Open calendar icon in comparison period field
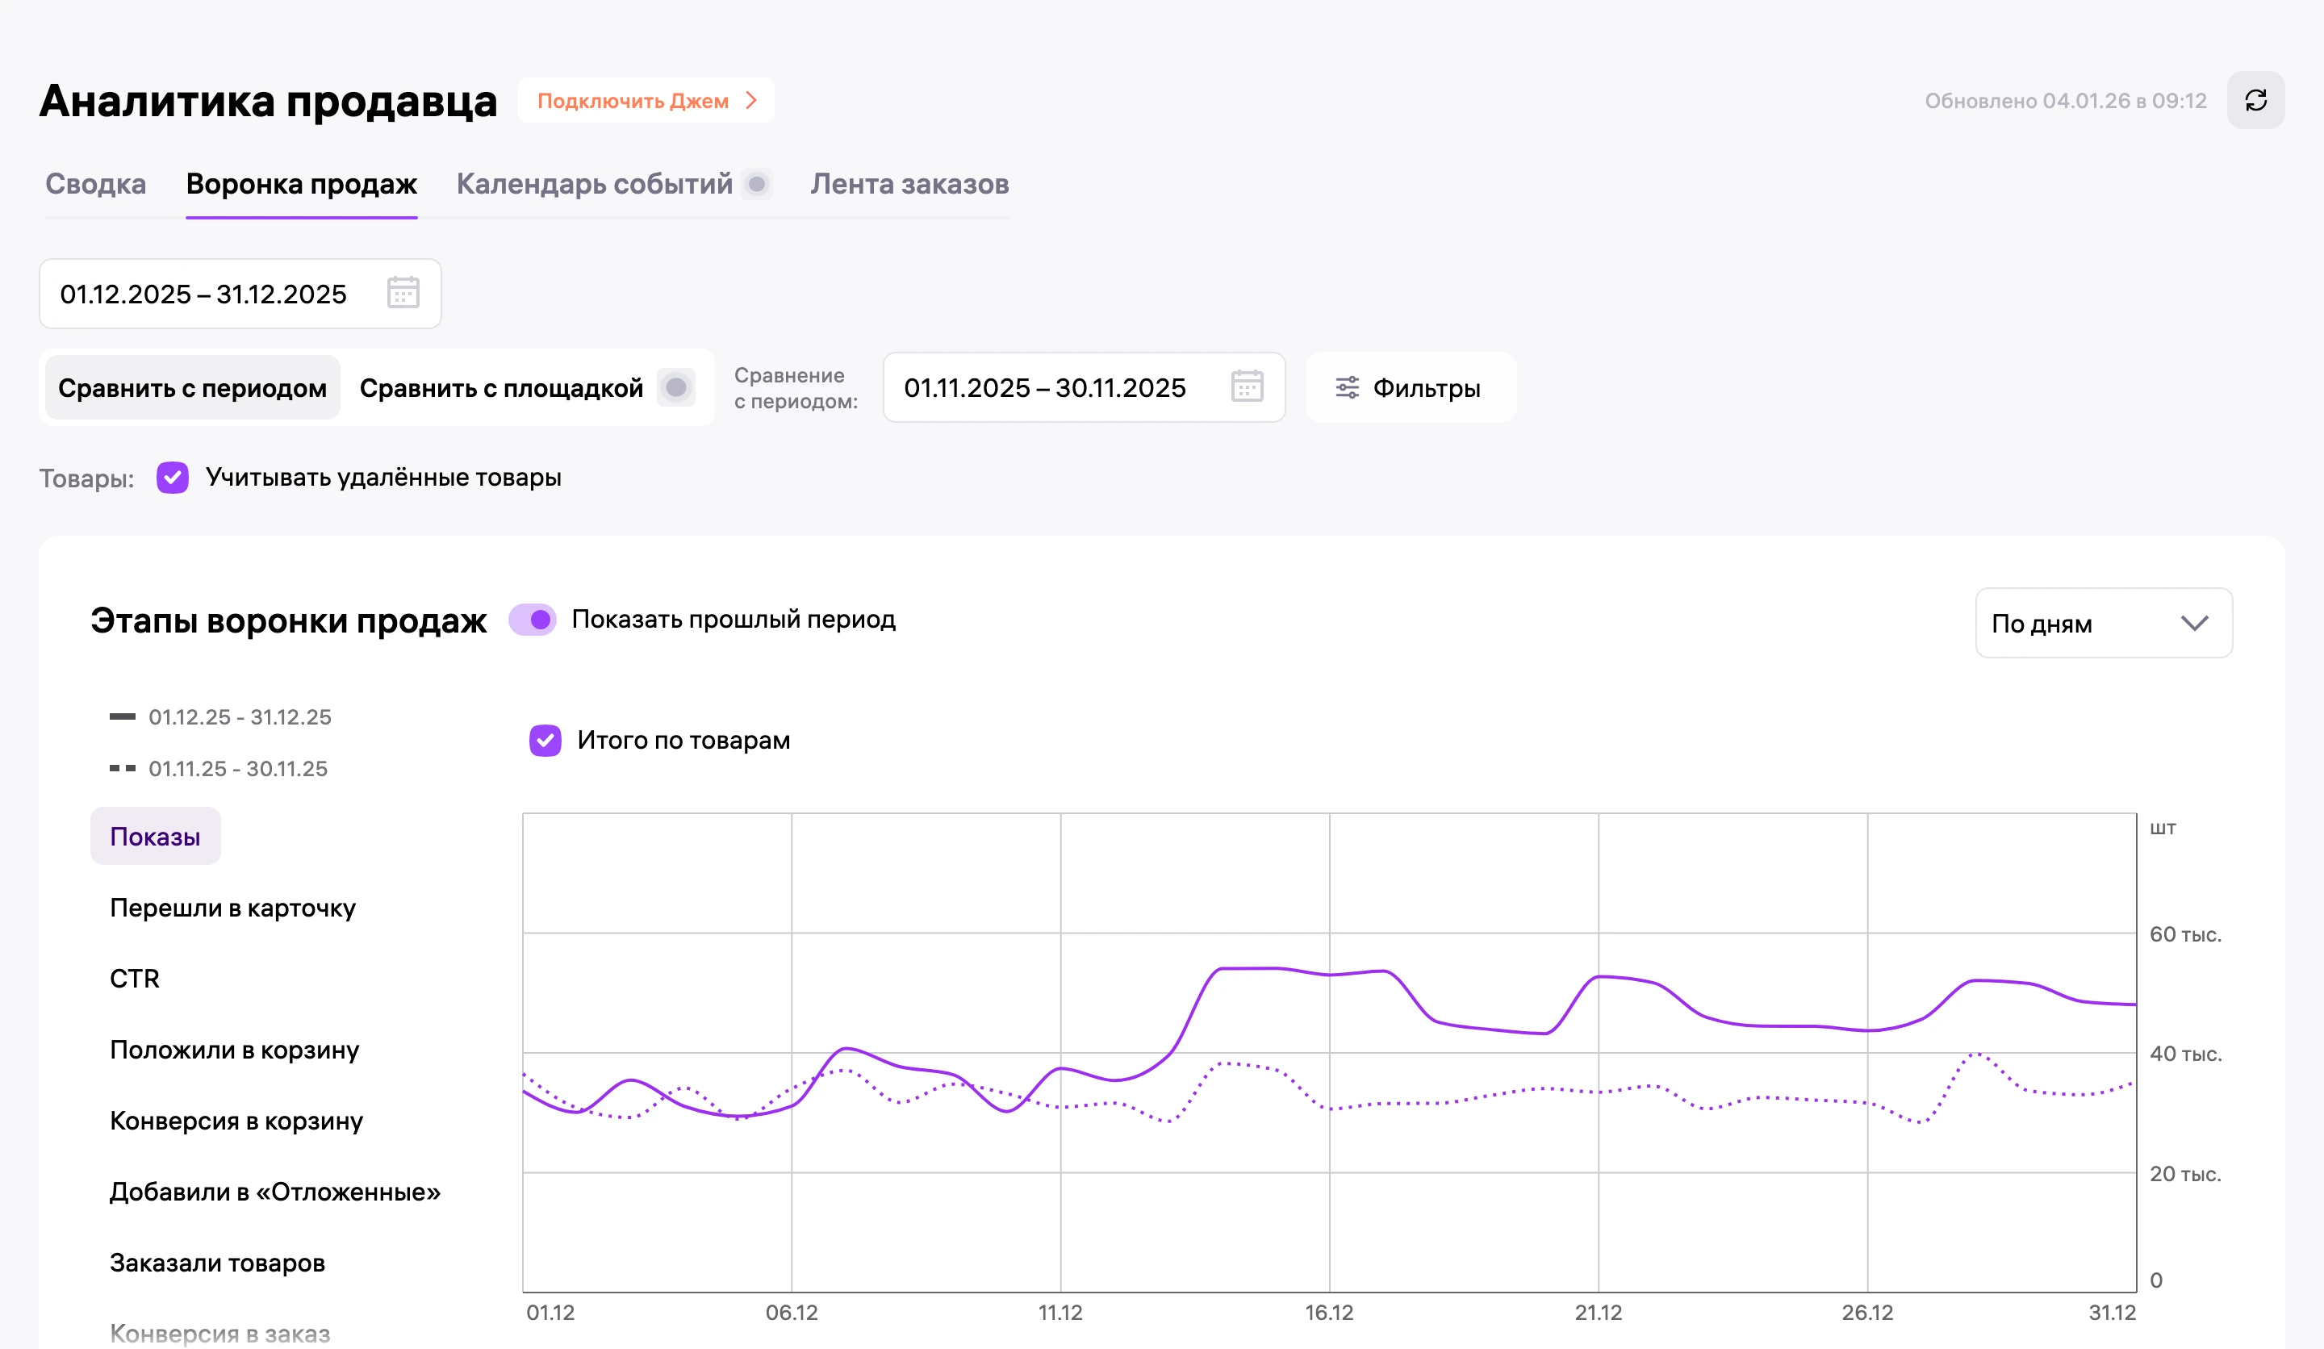This screenshot has height=1349, width=2324. click(1247, 386)
